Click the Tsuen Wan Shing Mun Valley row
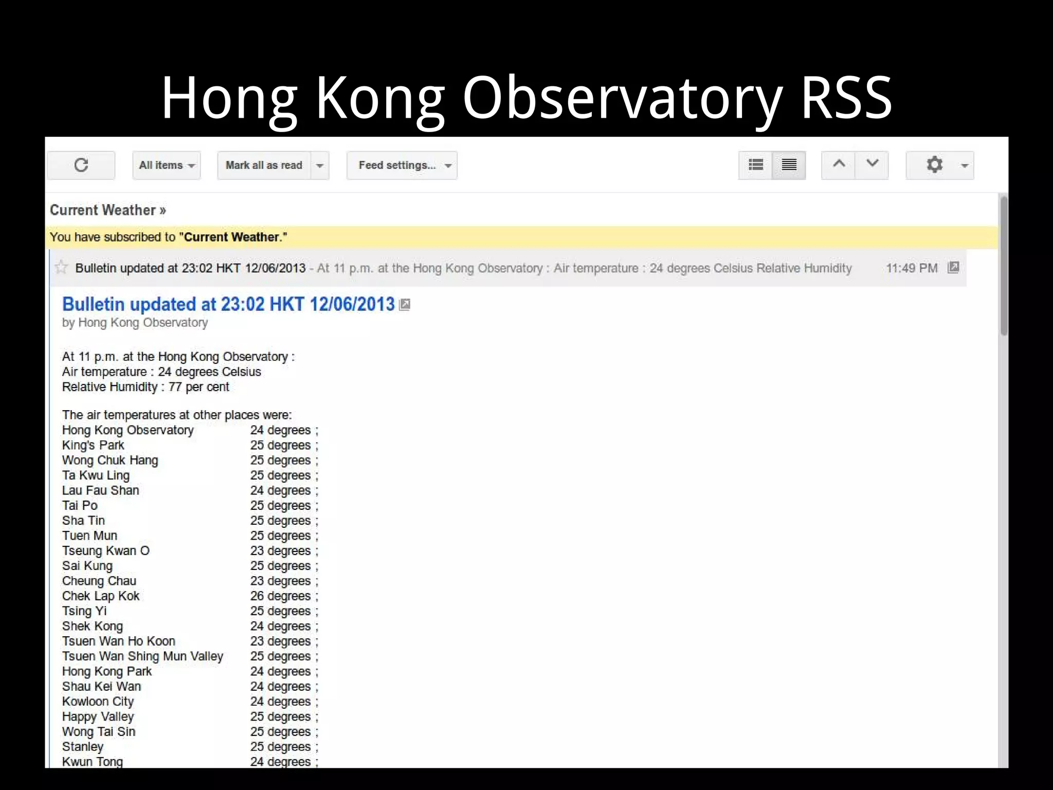Image resolution: width=1053 pixels, height=790 pixels. click(x=190, y=656)
